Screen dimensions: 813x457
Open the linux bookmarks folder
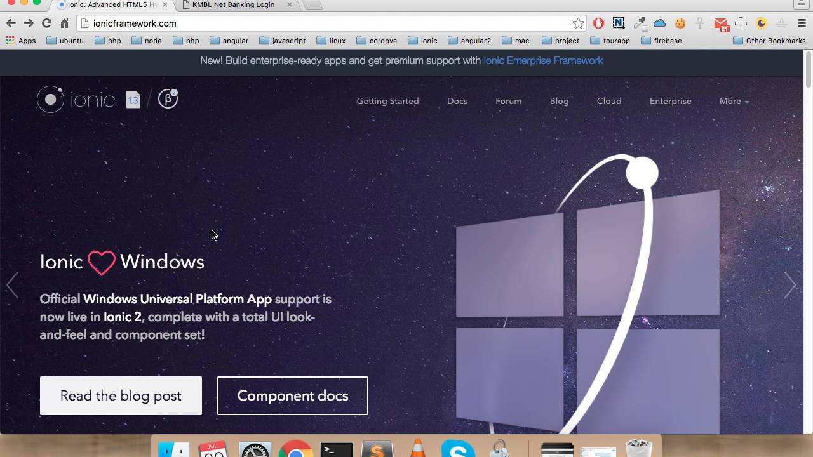click(331, 41)
